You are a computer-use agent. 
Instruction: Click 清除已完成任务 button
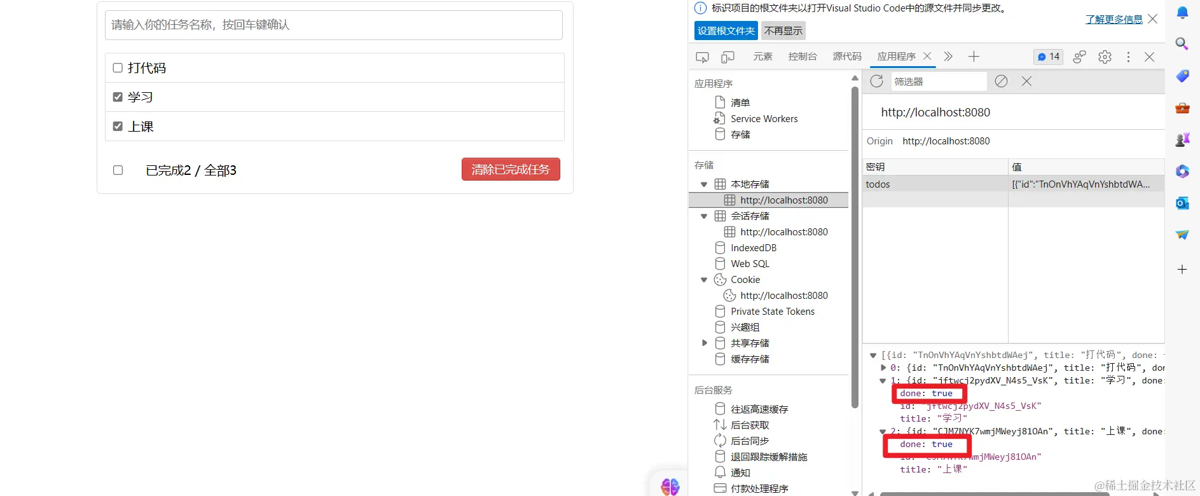pyautogui.click(x=511, y=169)
